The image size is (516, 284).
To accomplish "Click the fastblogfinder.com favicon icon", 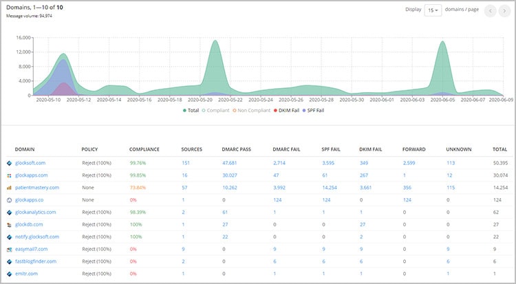I will tap(9, 261).
